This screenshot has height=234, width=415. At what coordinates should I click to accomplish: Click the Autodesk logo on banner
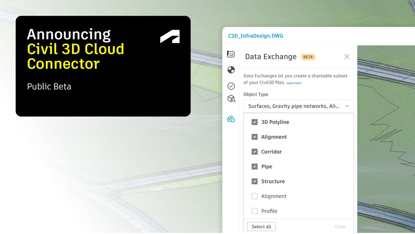tap(170, 37)
